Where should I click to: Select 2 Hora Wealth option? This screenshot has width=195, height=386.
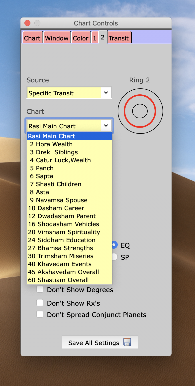(x=51, y=144)
